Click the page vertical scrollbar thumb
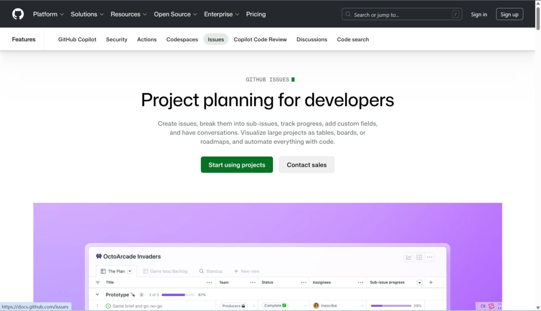Viewport: 541px width, 311px height. 538,17
